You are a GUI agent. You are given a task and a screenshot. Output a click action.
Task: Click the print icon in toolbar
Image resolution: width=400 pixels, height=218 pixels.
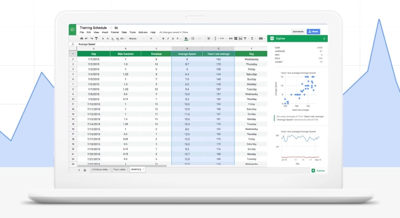click(x=82, y=39)
